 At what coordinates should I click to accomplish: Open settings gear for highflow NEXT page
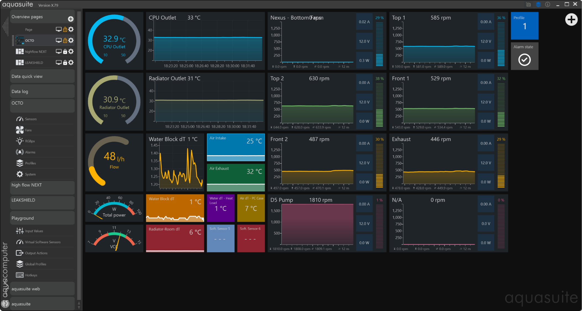click(x=71, y=51)
